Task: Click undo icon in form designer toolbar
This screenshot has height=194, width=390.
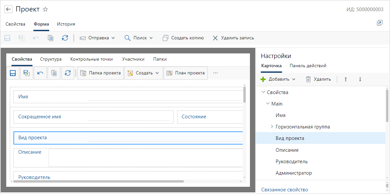Action: [x=40, y=73]
